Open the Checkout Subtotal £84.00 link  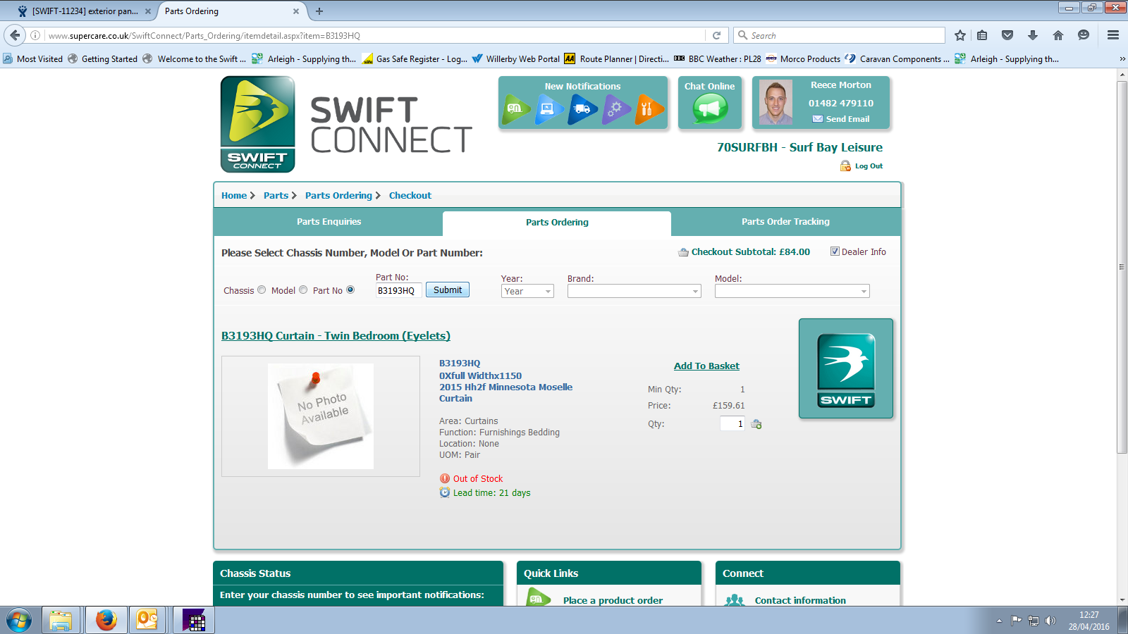coord(751,252)
